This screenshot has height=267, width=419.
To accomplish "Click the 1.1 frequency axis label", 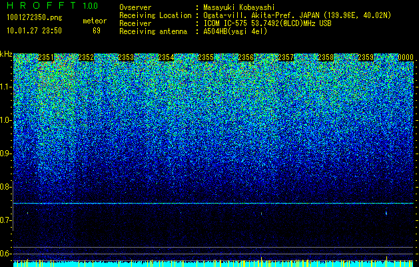I will click(5, 87).
